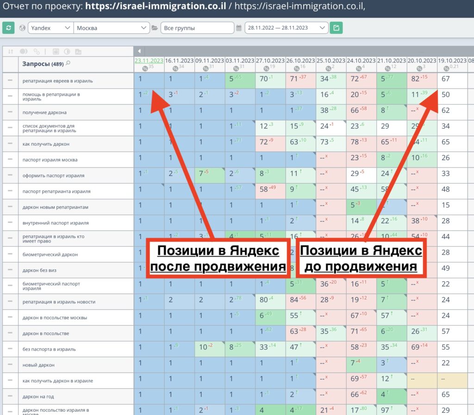This screenshot has height=415, width=474.
Task: Select query даркон без виз
Action: click(39, 270)
